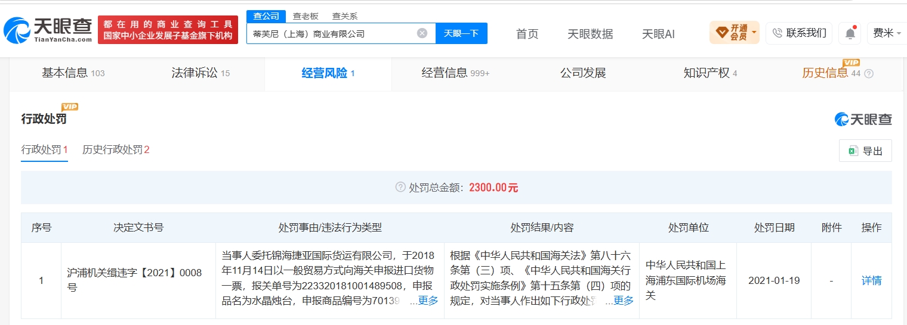This screenshot has height=325, width=907.
Task: Click the 决定文书号 column header
Action: [x=138, y=227]
